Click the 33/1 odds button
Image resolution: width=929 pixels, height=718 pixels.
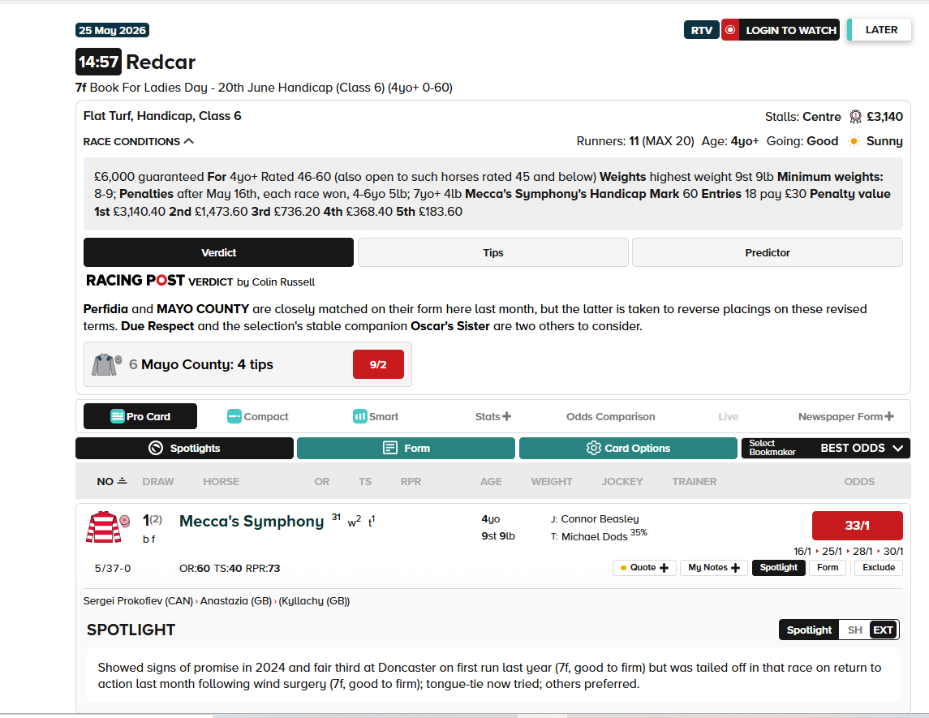pyautogui.click(x=857, y=526)
